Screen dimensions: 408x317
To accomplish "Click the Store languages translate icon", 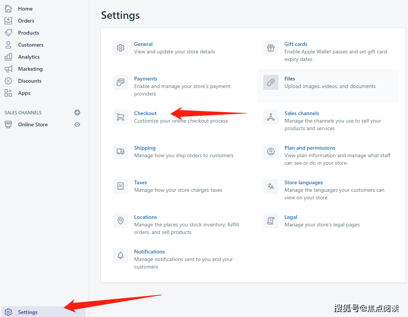I will point(271,186).
